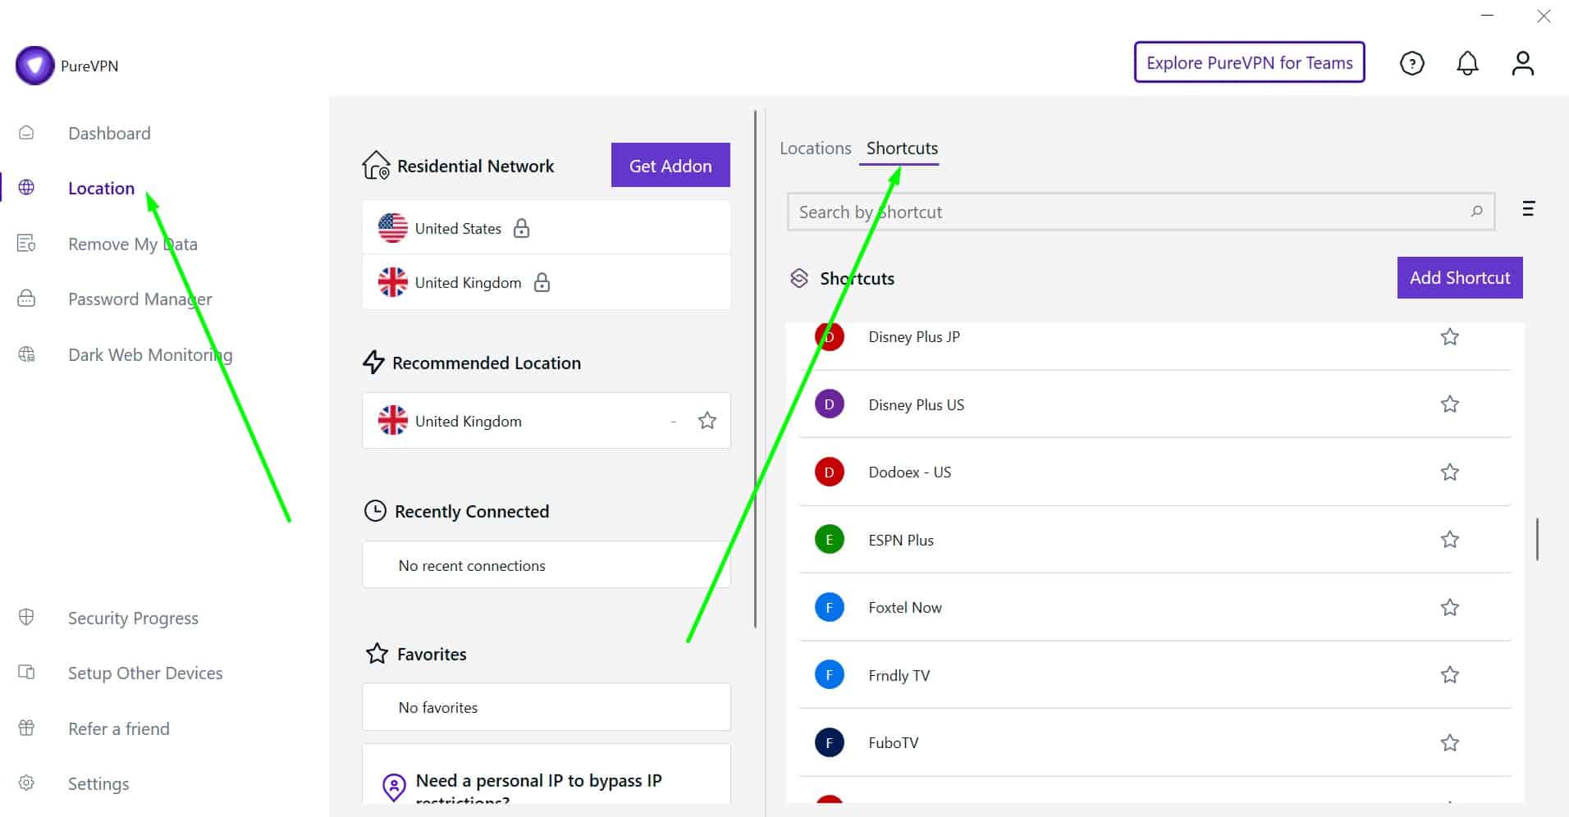Screen dimensions: 1569x817
Task: Click the Frndly TV blue avatar
Action: pyautogui.click(x=829, y=675)
